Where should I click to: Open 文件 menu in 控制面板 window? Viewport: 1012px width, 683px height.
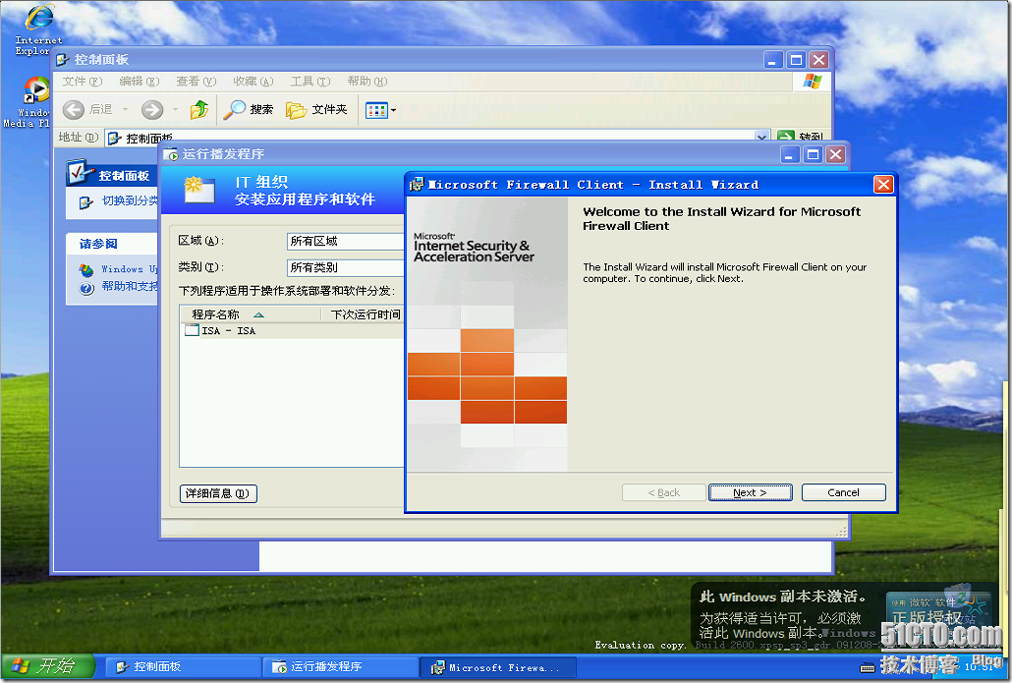click(82, 82)
